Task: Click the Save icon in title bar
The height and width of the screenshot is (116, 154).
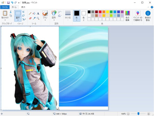Action: tap(8, 3)
